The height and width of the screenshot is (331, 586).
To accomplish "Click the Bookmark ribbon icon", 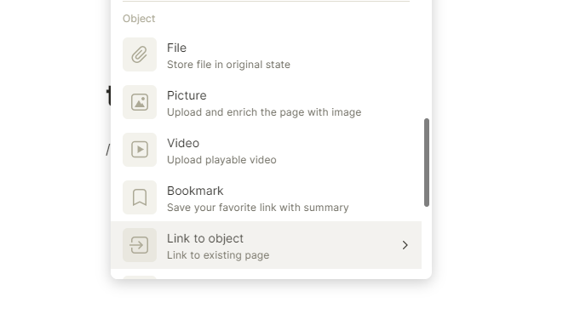I will [140, 197].
